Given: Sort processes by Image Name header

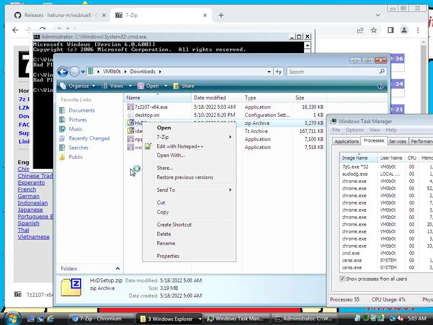Looking at the screenshot, I should point(359,158).
